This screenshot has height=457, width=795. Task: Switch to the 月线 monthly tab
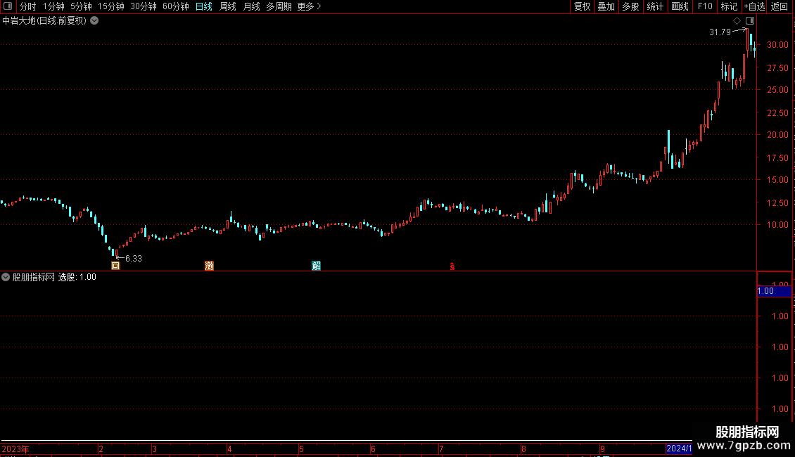pyautogui.click(x=251, y=6)
